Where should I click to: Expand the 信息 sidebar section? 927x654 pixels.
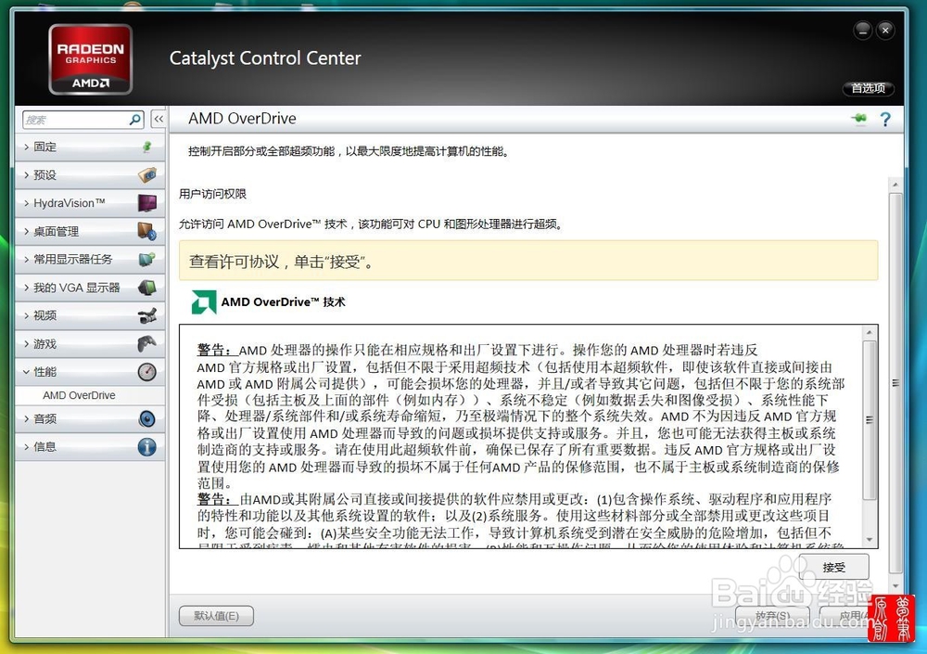coord(89,447)
